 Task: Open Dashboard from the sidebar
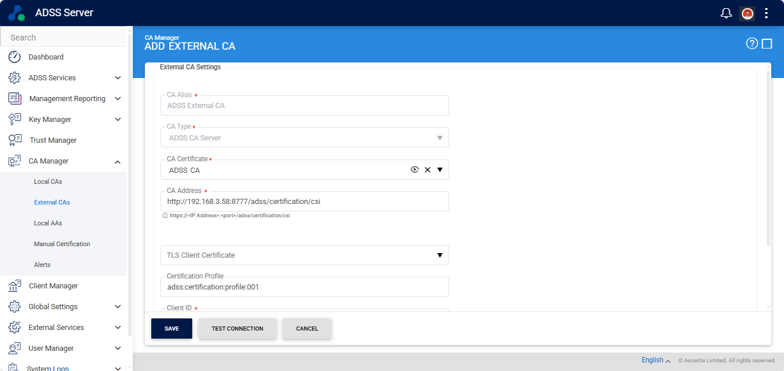(46, 57)
